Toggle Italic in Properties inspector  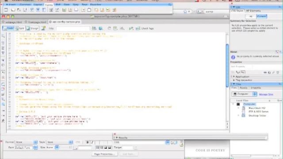[x=92, y=142]
